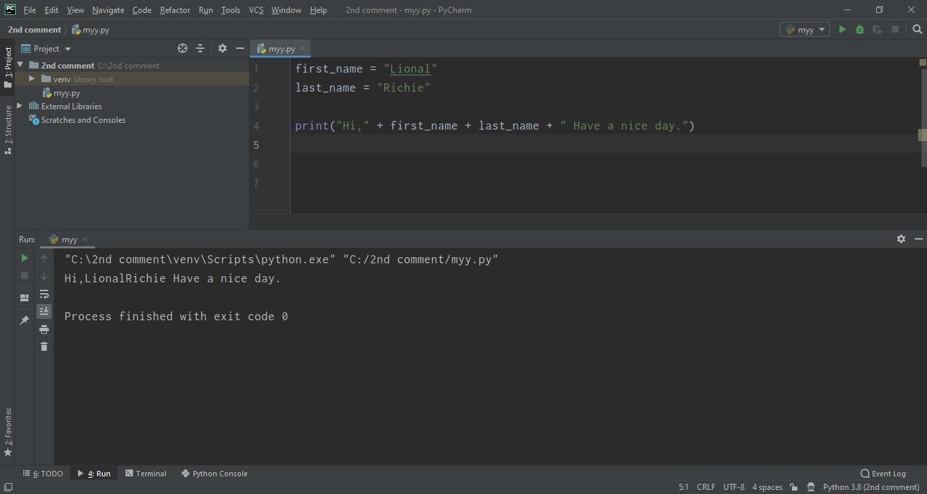Screen dimensions: 927x494
Task: Clear all Run output with trash icon
Action: pyautogui.click(x=44, y=346)
